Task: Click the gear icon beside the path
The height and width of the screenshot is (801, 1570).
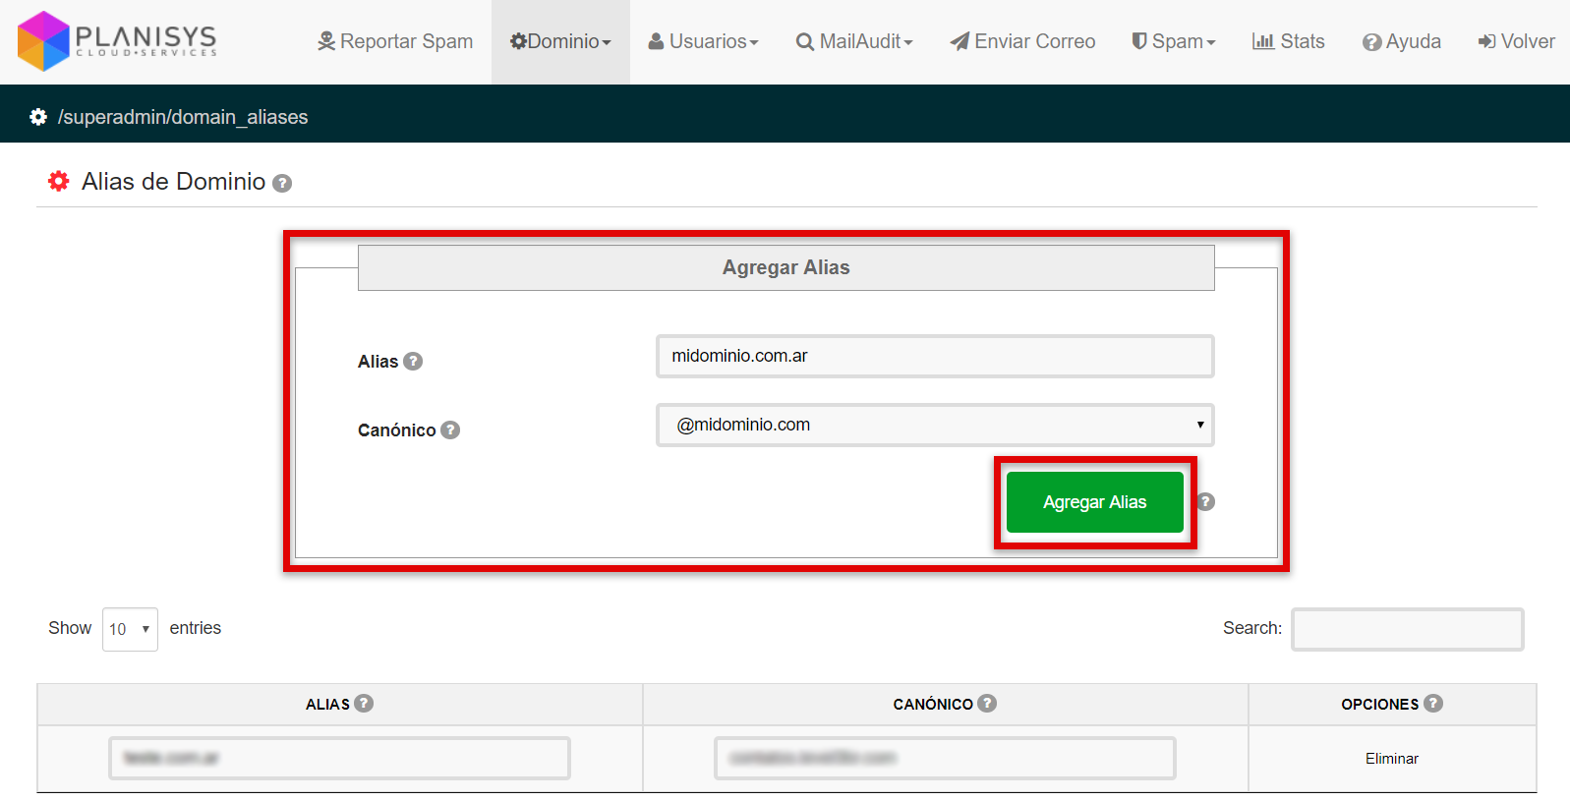Action: (x=38, y=117)
